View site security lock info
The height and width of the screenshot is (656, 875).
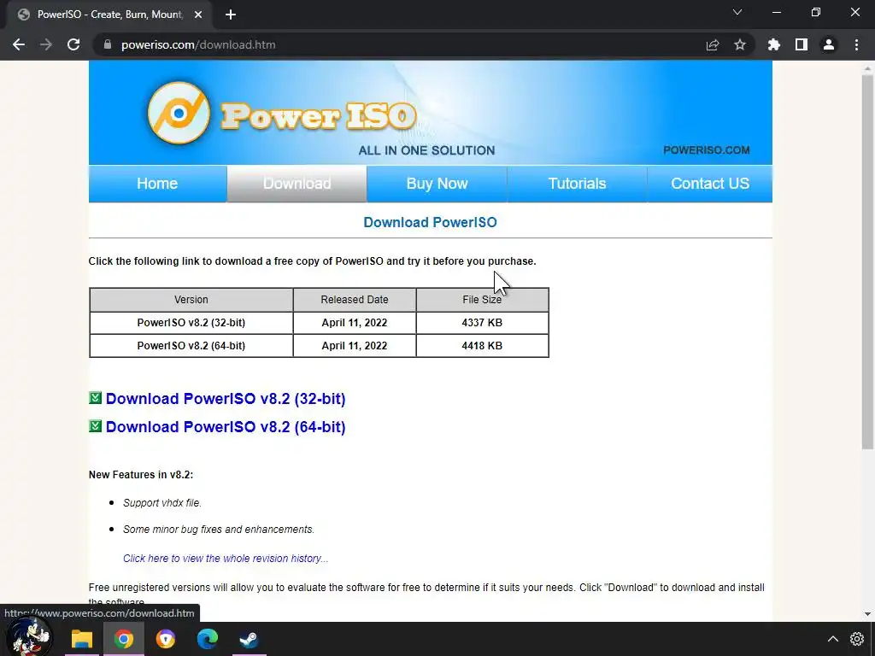click(x=108, y=44)
